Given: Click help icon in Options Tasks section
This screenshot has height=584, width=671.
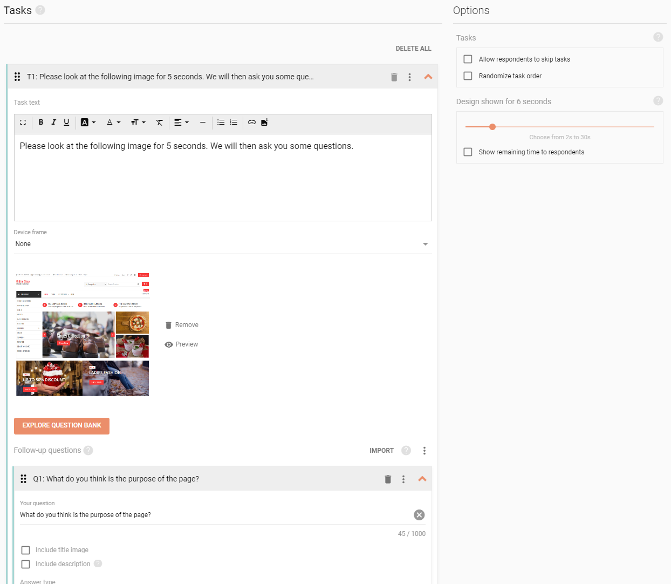Looking at the screenshot, I should tap(658, 37).
